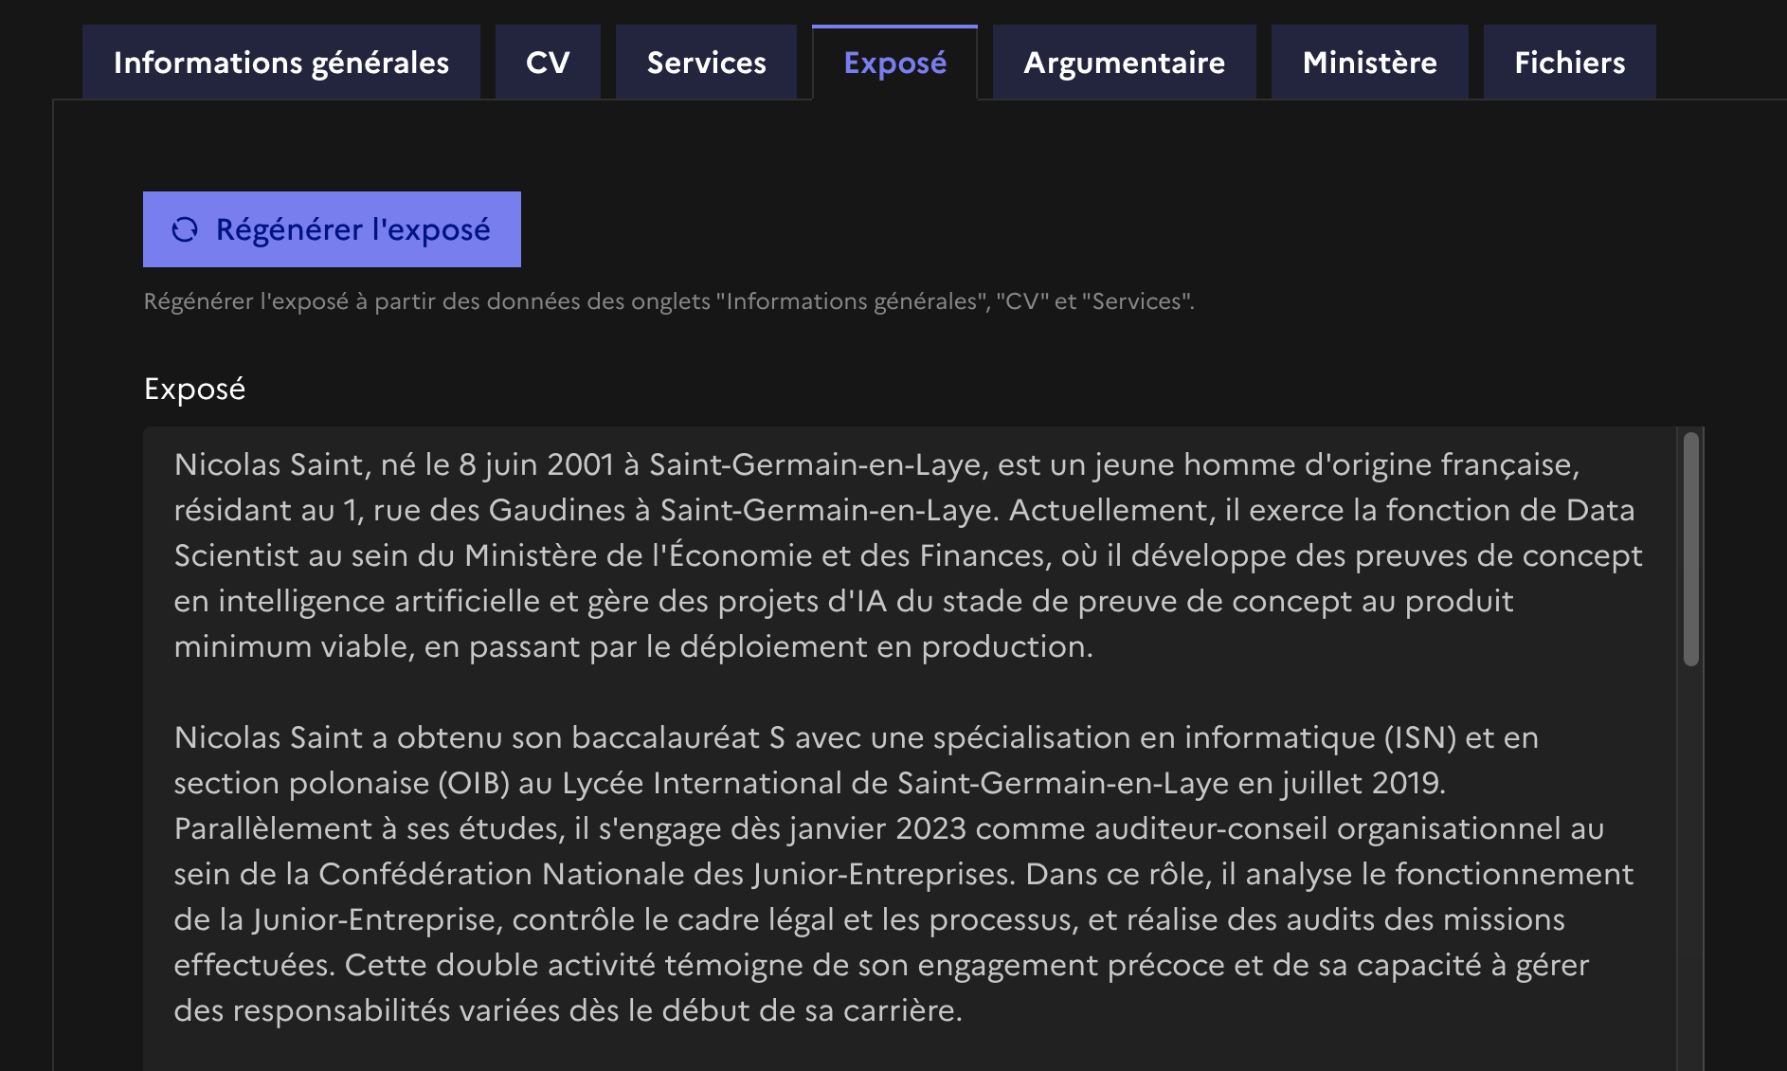Viewport: 1787px width, 1071px height.
Task: Open the Informations générales tab
Action: [281, 63]
